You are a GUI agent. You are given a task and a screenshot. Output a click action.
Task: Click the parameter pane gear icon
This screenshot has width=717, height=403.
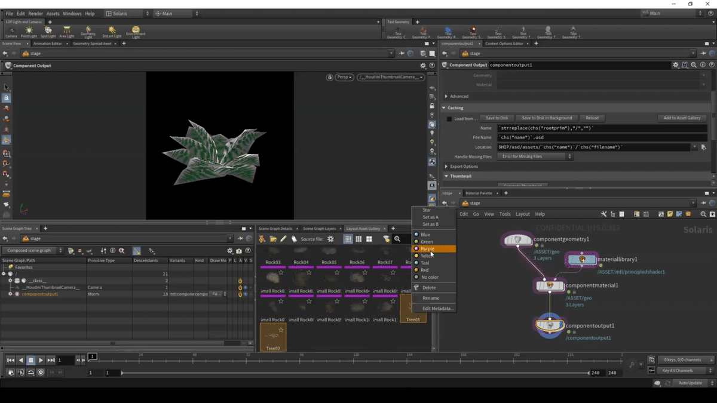pos(676,65)
